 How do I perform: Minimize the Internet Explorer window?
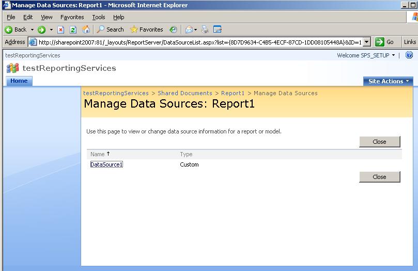point(405,5)
